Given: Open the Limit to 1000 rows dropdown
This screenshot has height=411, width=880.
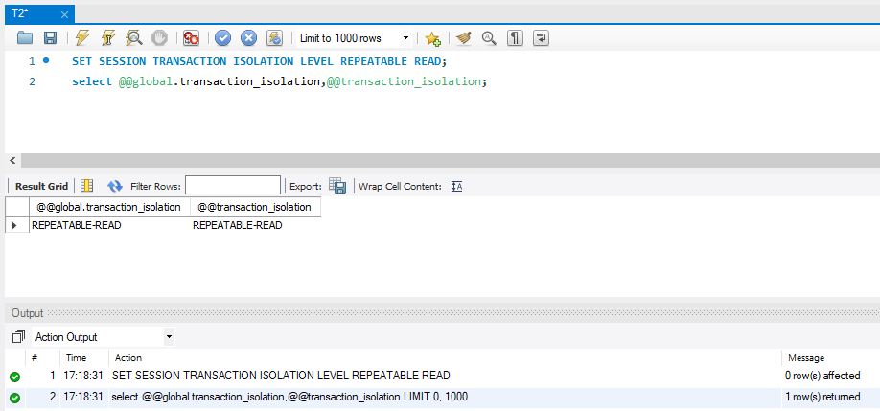Looking at the screenshot, I should pos(354,38).
